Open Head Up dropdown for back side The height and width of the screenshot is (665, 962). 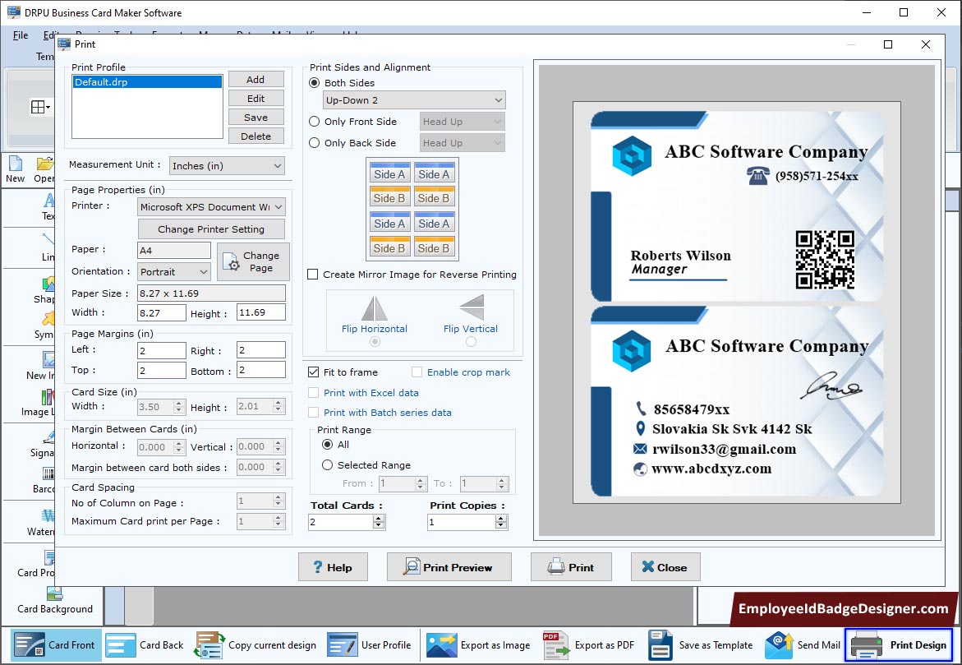(x=462, y=142)
